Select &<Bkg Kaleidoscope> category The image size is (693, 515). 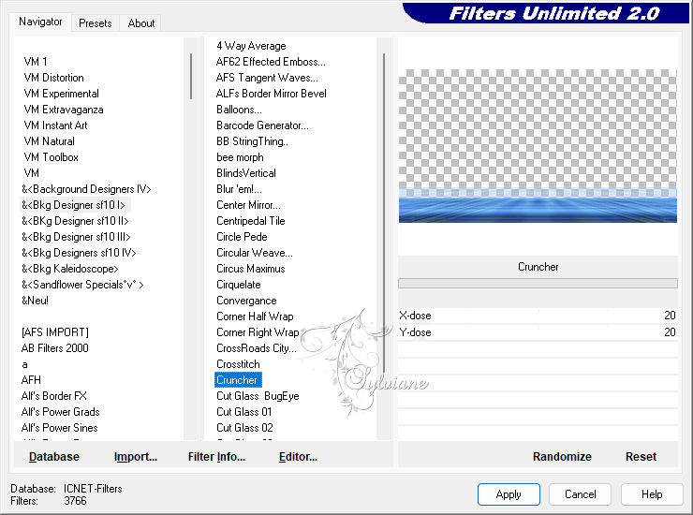point(70,269)
